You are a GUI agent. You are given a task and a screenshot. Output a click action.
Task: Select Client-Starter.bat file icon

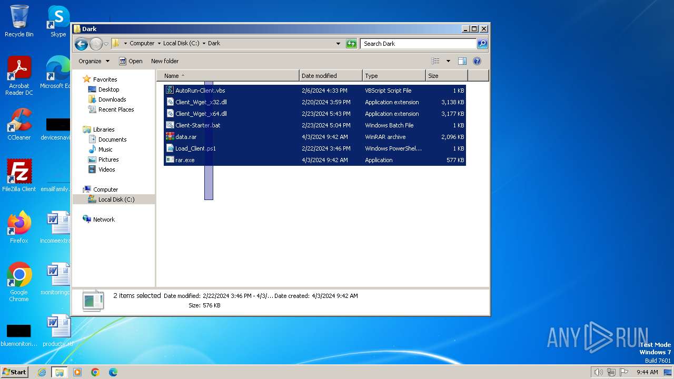pos(170,125)
